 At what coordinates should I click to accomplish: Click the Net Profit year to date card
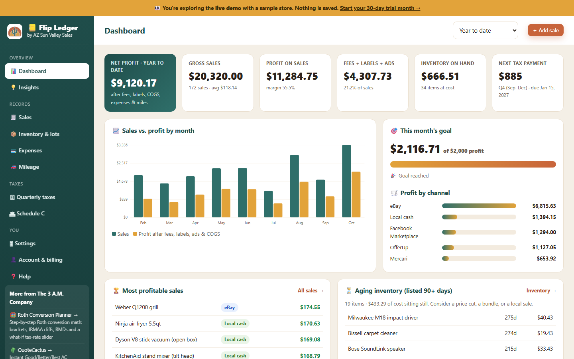140,83
